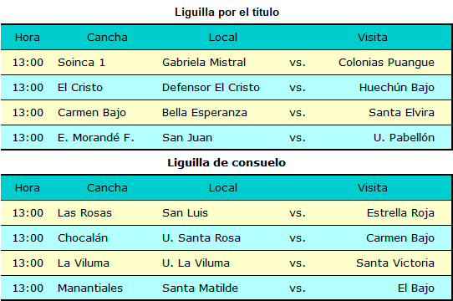The width and height of the screenshot is (453, 301).
Task: Click the U. Pabellón team cell
Action: tap(404, 138)
